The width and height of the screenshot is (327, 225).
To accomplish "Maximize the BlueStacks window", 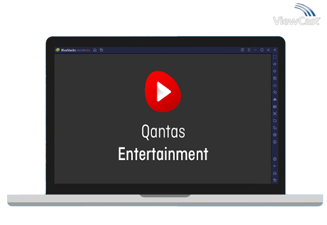I will click(x=262, y=50).
